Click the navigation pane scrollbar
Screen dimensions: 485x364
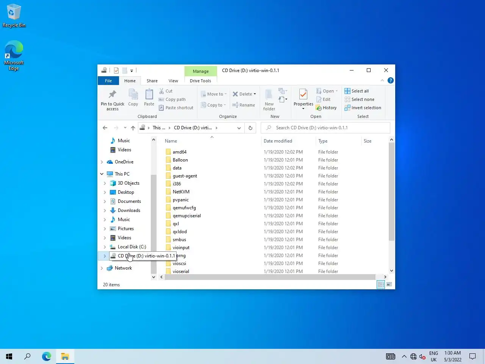point(153,224)
